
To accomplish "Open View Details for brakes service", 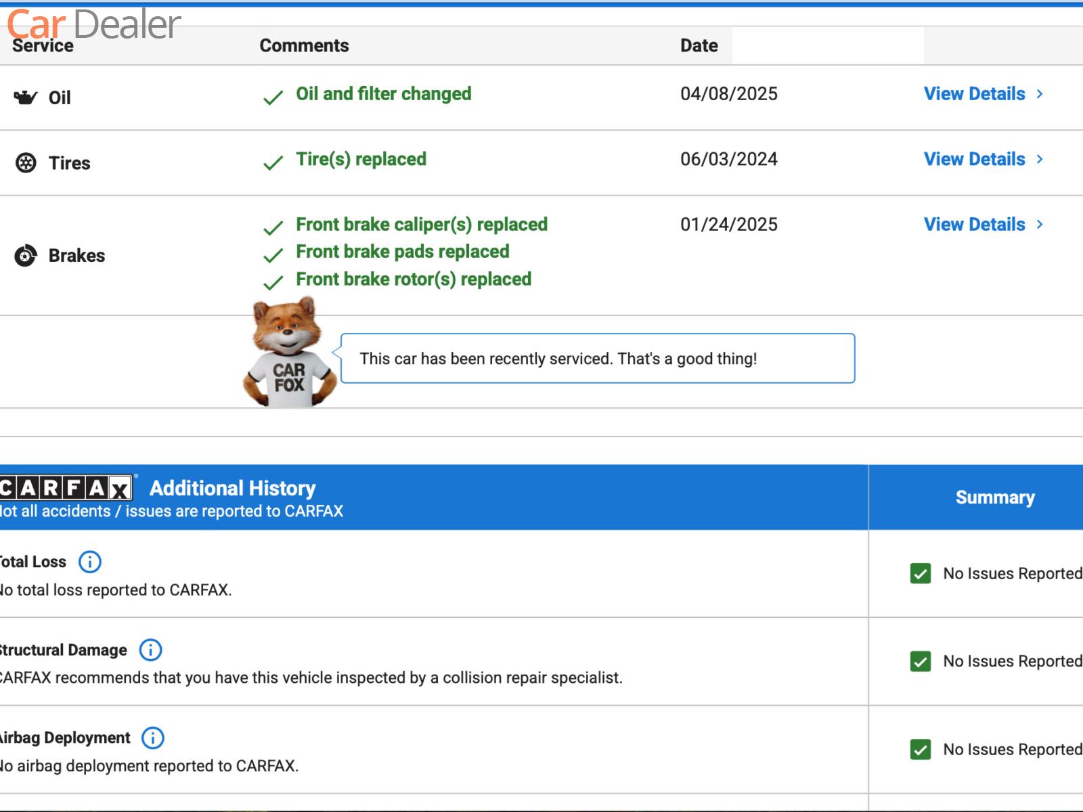I will point(974,225).
